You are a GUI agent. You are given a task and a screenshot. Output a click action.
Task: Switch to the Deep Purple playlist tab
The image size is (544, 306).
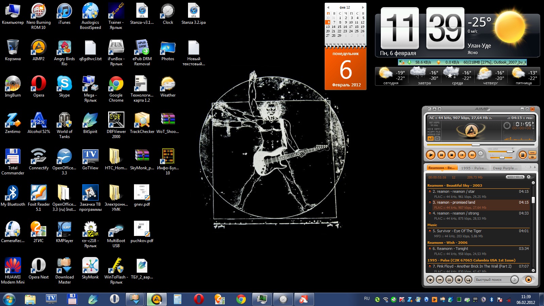[x=505, y=168]
